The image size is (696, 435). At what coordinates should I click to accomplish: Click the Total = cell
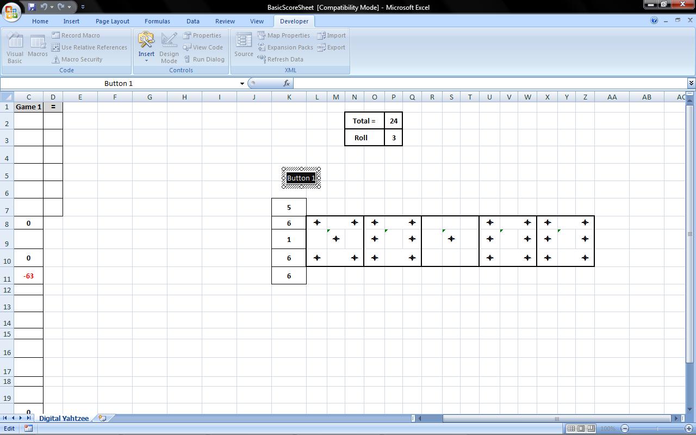point(364,121)
